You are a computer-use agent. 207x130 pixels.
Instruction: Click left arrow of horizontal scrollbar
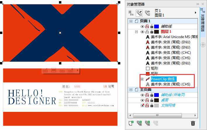pos(130,115)
